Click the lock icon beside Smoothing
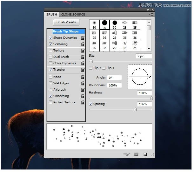This screenshot has height=172, width=194. click(82, 96)
